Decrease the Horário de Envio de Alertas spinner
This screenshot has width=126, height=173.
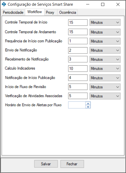point(88,107)
